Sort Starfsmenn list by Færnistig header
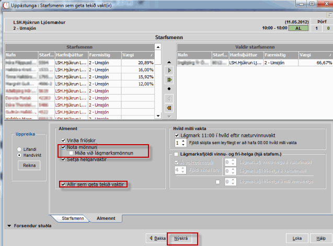The image size is (333, 246). pos(105,55)
